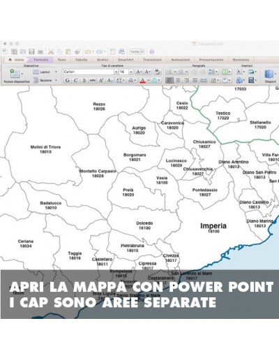Click the Disponi arrange icon
The height and width of the screenshot is (360, 279).
(x=269, y=74)
